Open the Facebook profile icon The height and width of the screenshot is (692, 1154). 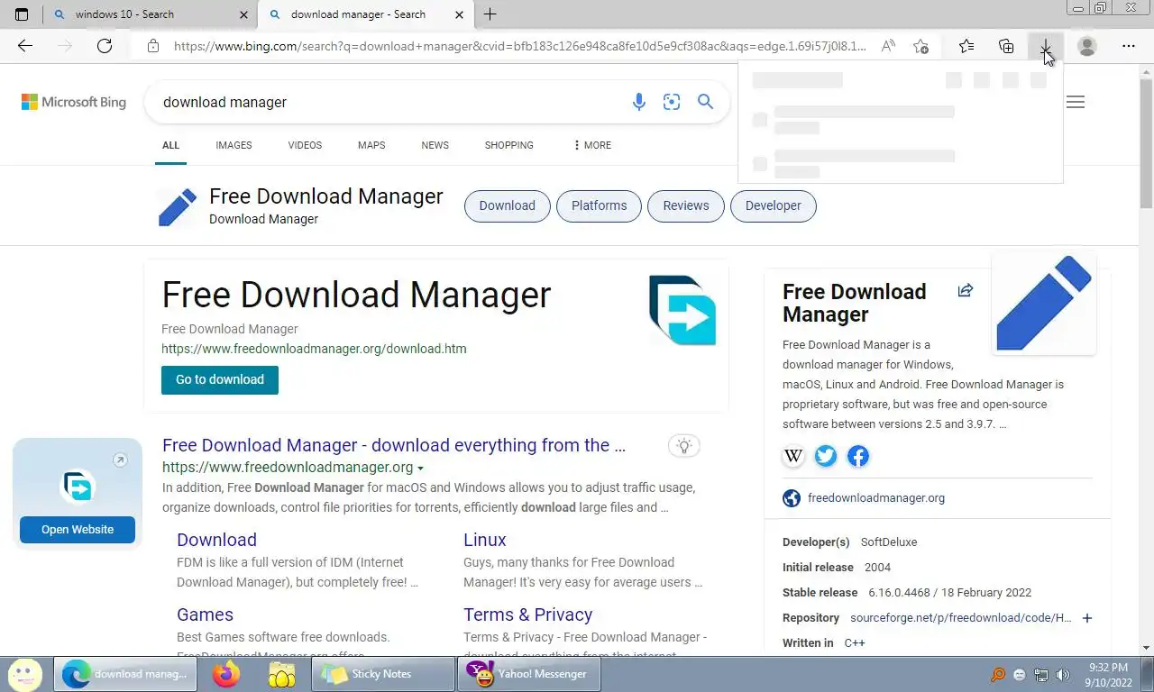pos(858,456)
